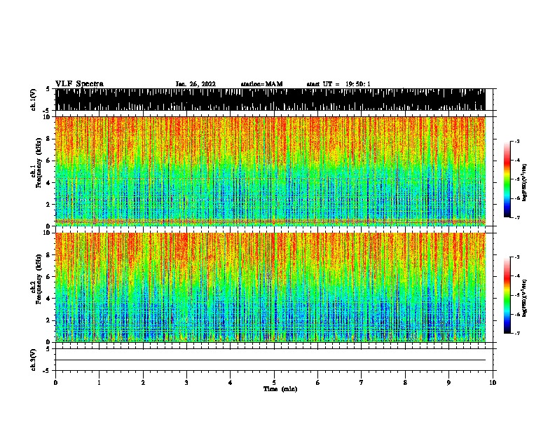Click time-axis tick label "10" at the right end
Image resolution: width=555 pixels, height=429 pixels.
[493, 383]
